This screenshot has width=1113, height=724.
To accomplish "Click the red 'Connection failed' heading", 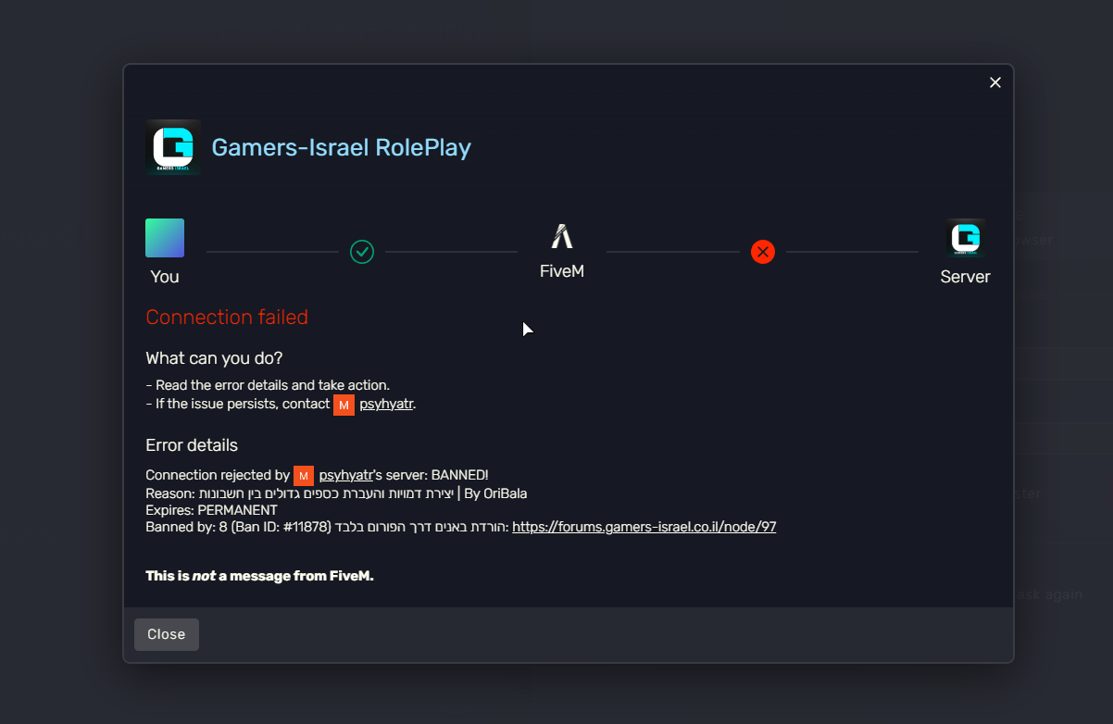I will pyautogui.click(x=227, y=318).
